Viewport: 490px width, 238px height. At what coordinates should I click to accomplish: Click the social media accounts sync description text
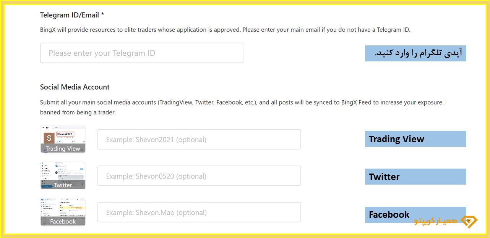pos(242,103)
